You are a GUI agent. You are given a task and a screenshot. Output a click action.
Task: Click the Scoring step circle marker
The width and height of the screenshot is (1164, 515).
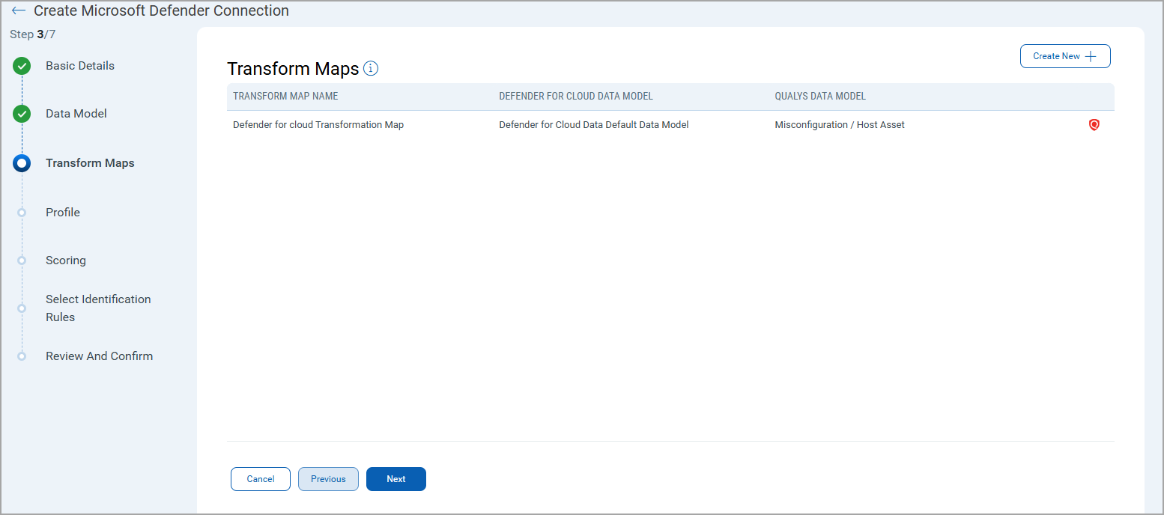(x=22, y=260)
